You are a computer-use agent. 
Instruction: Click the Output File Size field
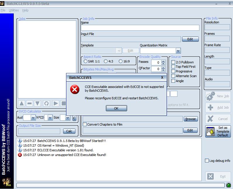(x=39, y=131)
